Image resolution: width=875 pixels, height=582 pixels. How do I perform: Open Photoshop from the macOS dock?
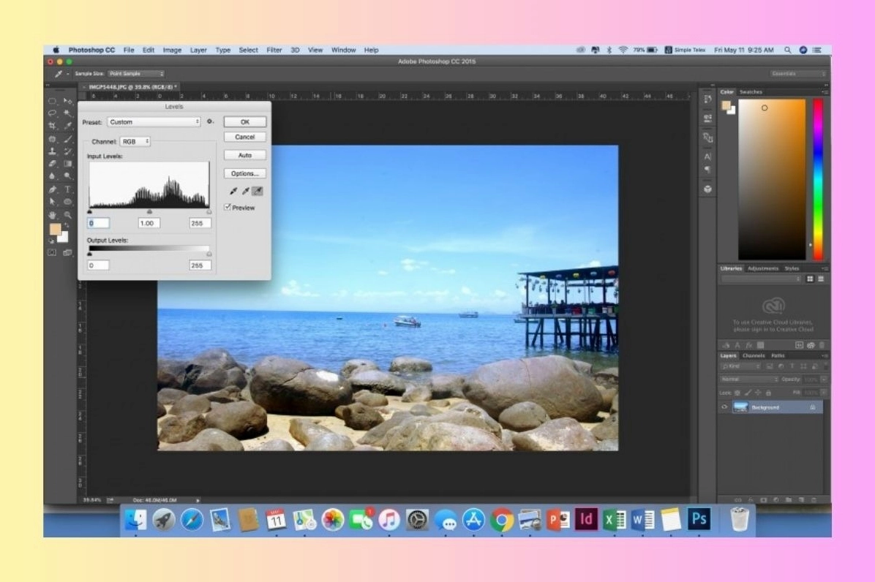[699, 519]
